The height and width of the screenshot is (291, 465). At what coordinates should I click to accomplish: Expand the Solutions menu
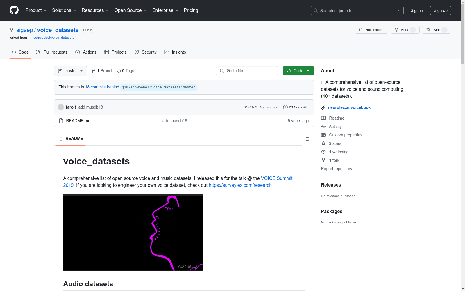coord(64,10)
